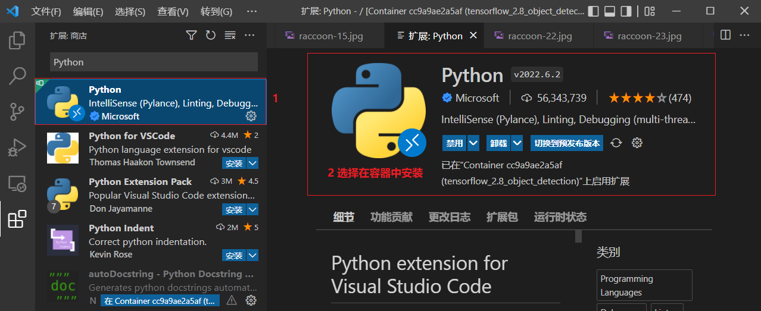Image resolution: width=761 pixels, height=311 pixels.
Task: Select the Extensions view icon
Action: tap(17, 219)
